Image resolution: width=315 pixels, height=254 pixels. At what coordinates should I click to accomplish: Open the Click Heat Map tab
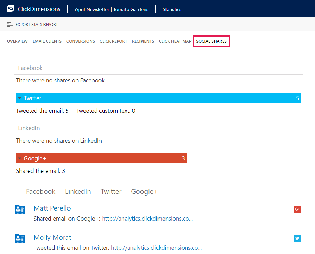(x=175, y=41)
